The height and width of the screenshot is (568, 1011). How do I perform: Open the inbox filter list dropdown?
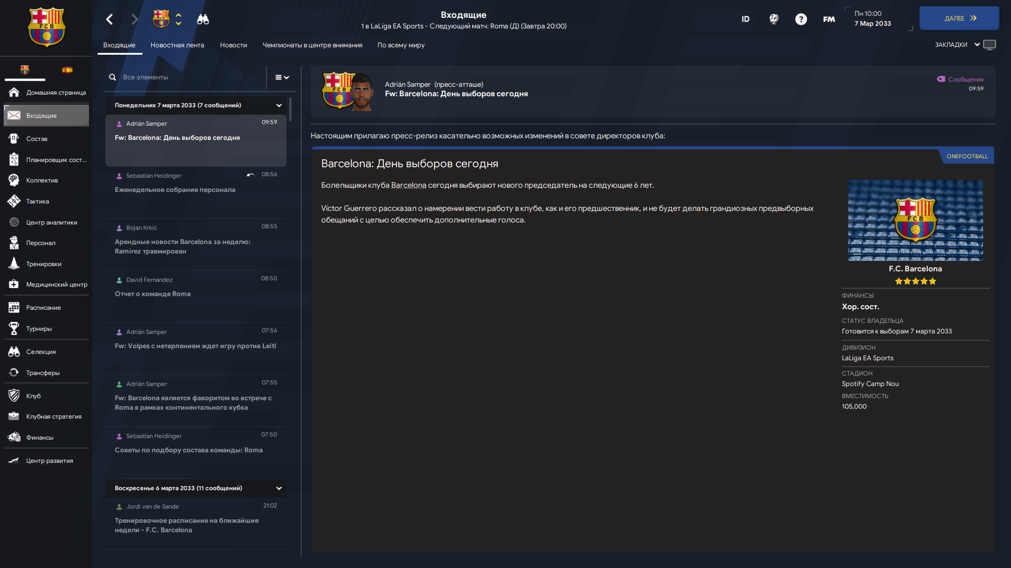click(x=282, y=77)
